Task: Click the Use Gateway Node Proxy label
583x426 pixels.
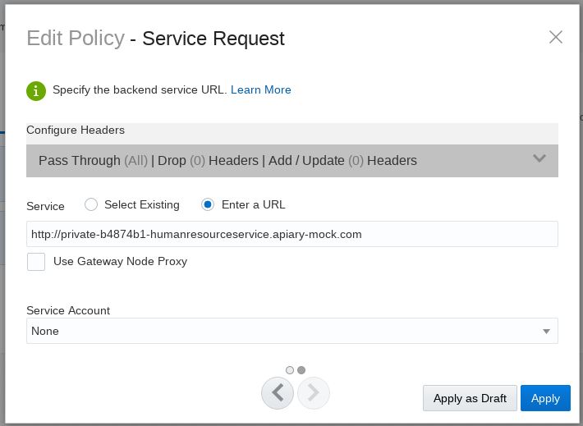Action: (x=120, y=262)
